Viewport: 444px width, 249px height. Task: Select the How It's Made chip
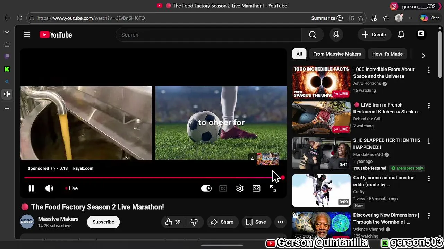click(387, 54)
